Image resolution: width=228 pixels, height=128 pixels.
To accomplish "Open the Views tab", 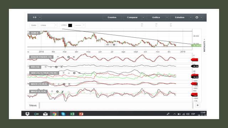I will (33, 106).
